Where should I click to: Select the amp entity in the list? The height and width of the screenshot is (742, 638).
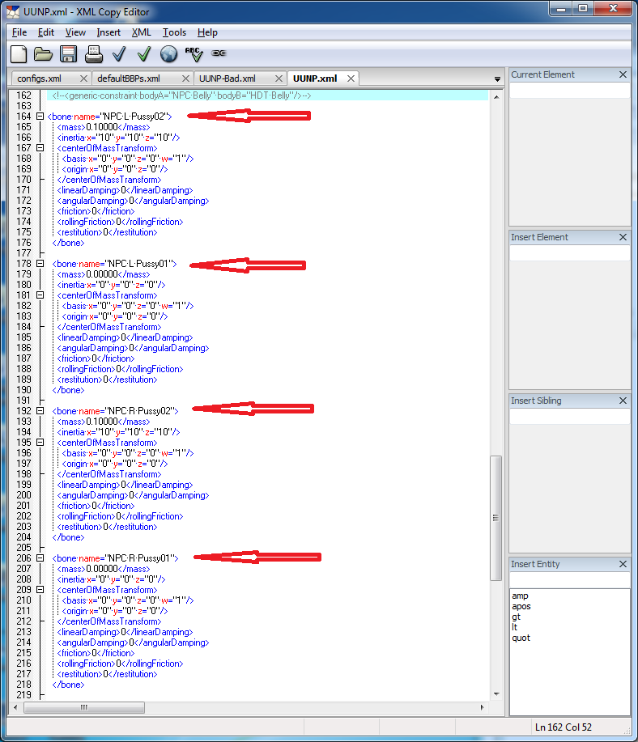[520, 596]
